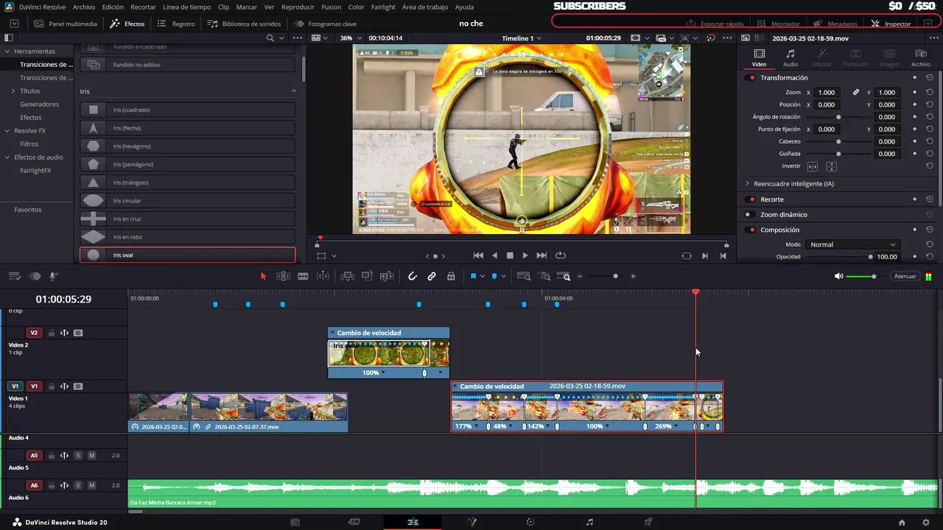Open flag color dropdown arrow
This screenshot has height=530, width=943.
click(x=483, y=276)
